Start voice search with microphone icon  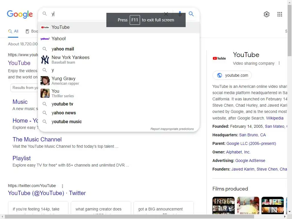tap(180, 14)
